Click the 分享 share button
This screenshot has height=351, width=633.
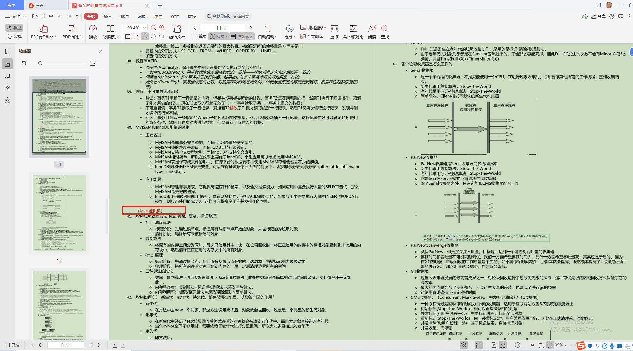(x=599, y=16)
